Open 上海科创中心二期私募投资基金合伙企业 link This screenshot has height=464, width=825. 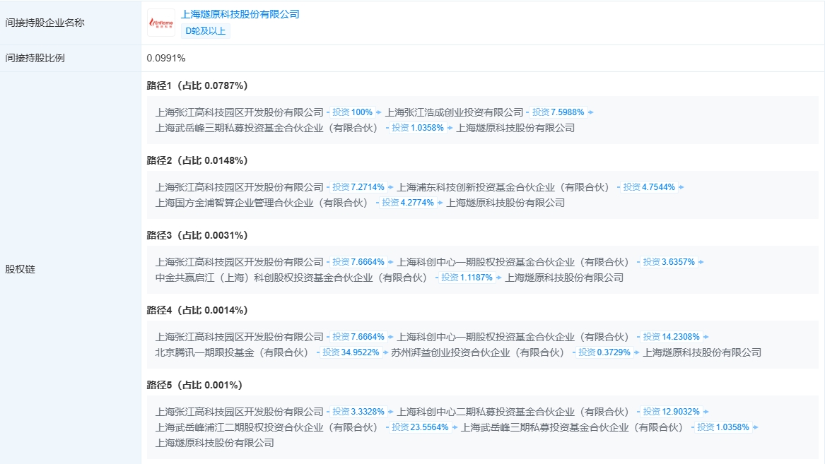click(x=513, y=412)
